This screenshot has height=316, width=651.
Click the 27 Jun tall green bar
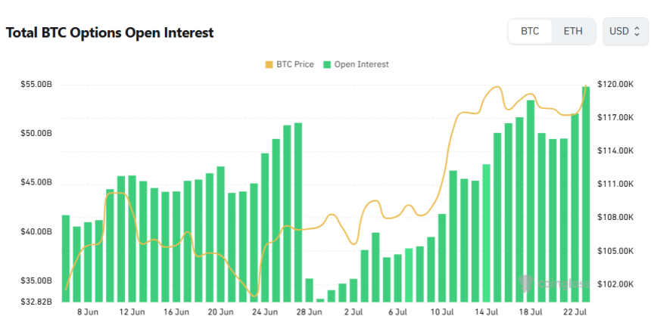[298, 212]
